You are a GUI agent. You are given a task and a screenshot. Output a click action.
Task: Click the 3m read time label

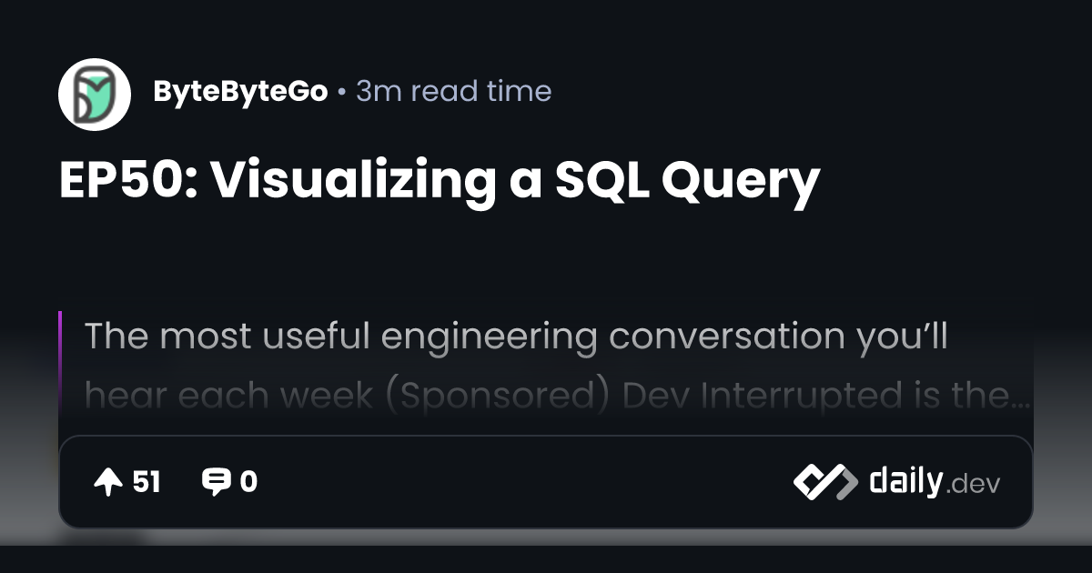[x=453, y=92]
